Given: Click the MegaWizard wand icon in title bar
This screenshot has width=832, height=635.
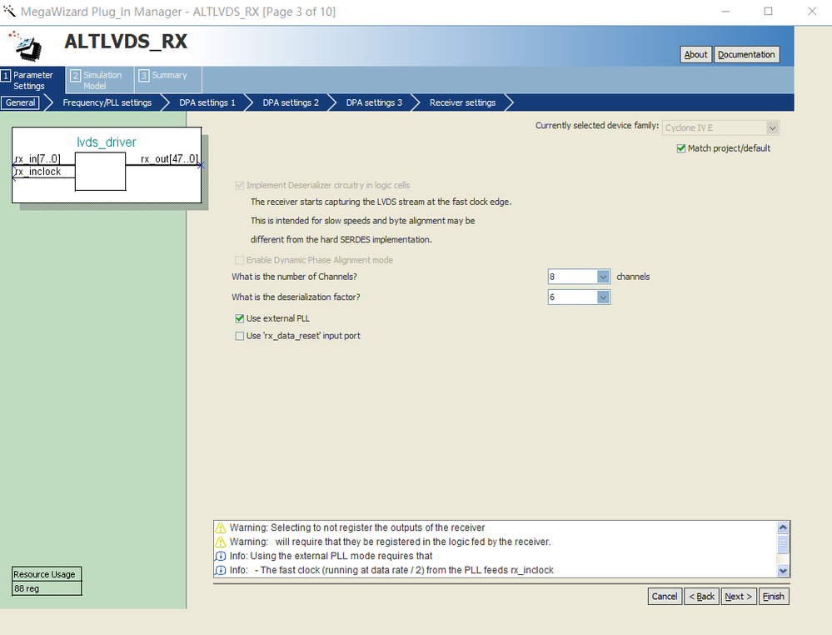Looking at the screenshot, I should pos(9,11).
